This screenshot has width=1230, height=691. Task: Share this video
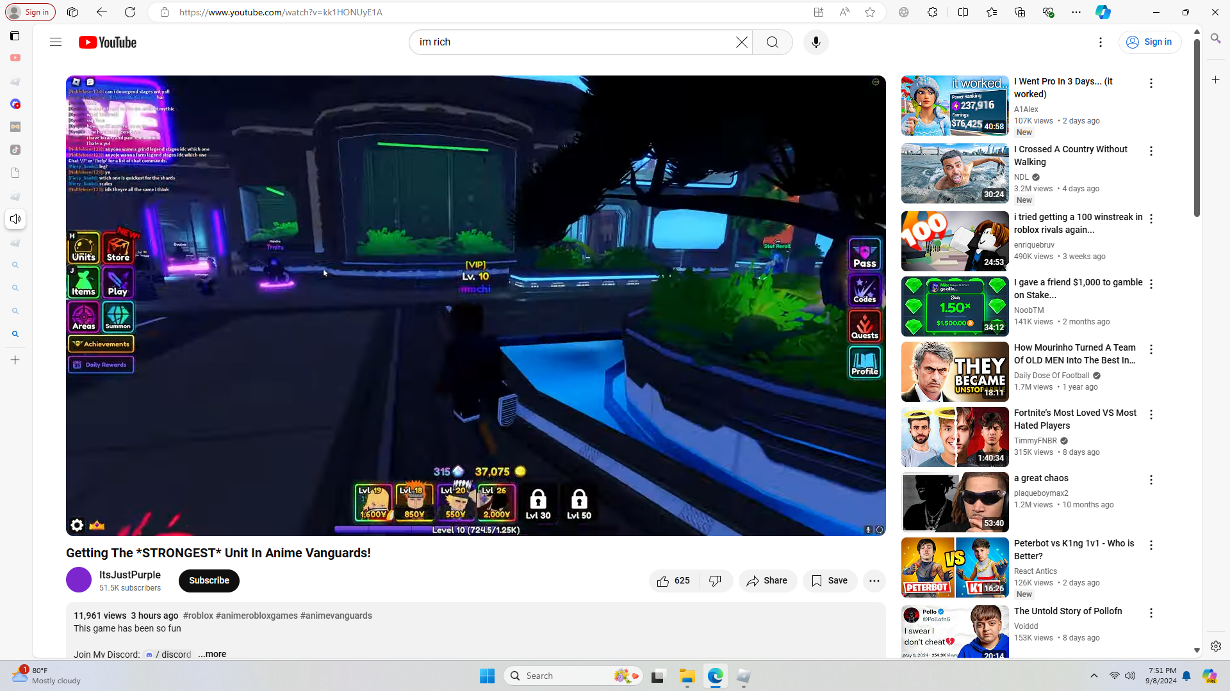point(767,581)
